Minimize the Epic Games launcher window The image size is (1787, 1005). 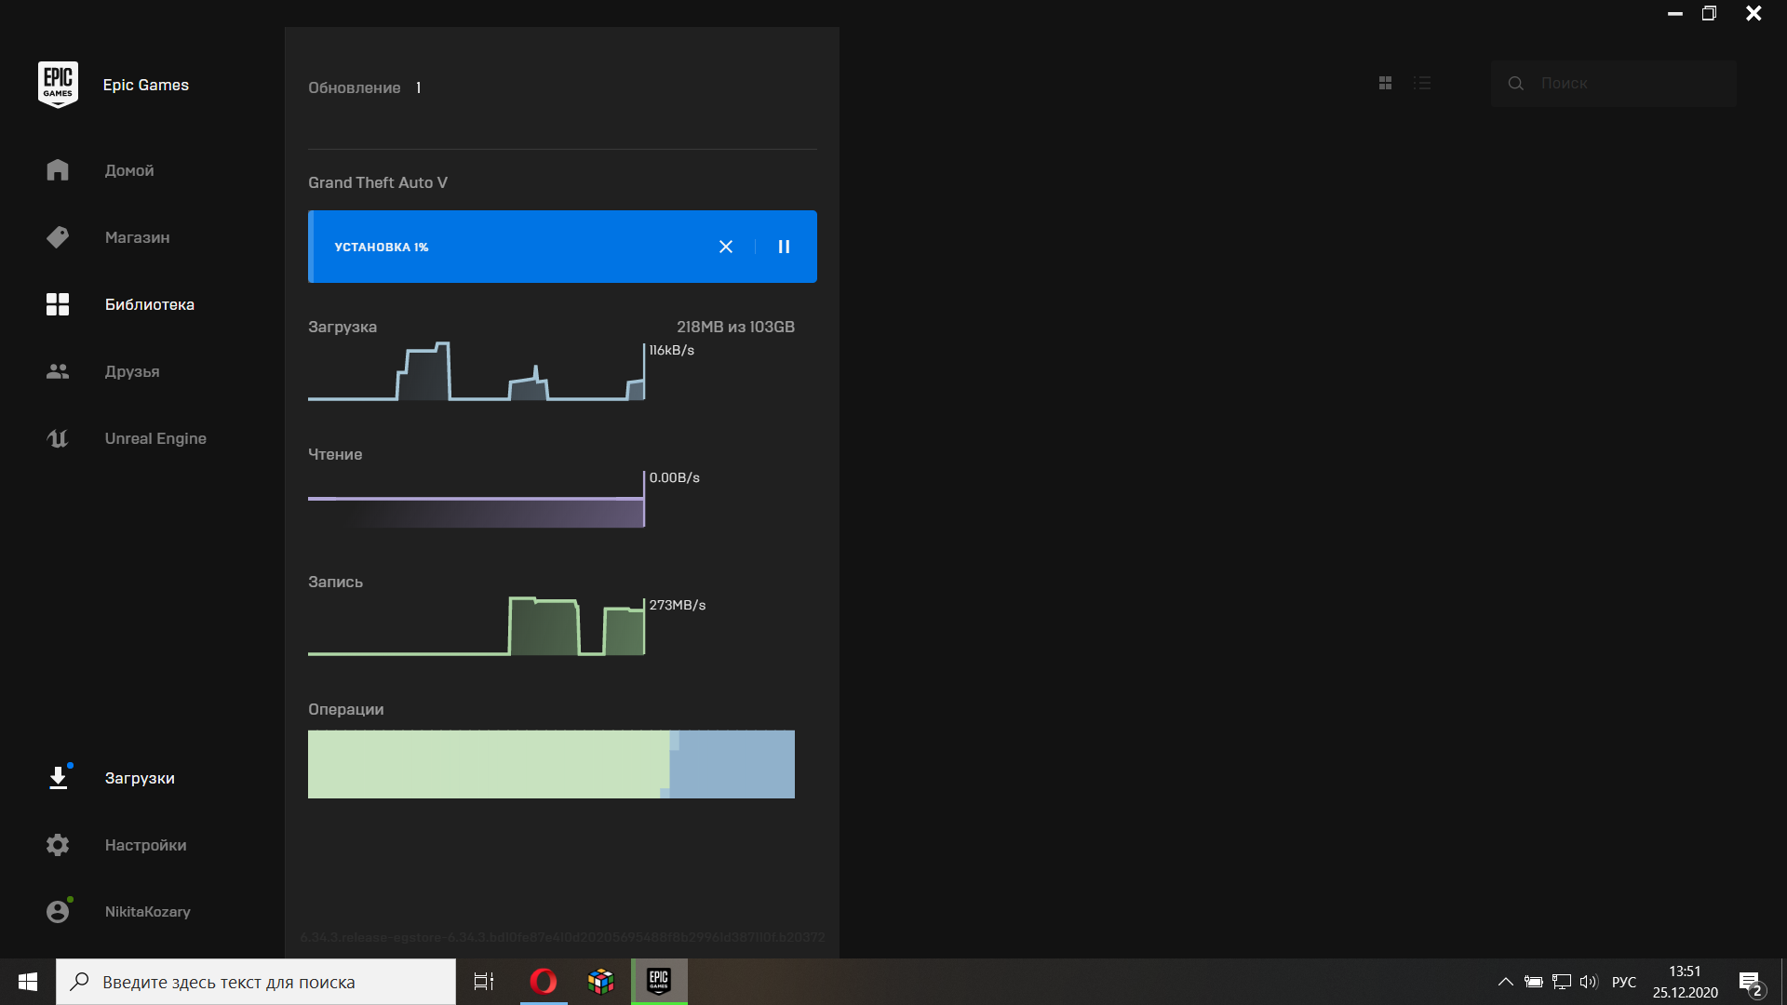click(1675, 13)
